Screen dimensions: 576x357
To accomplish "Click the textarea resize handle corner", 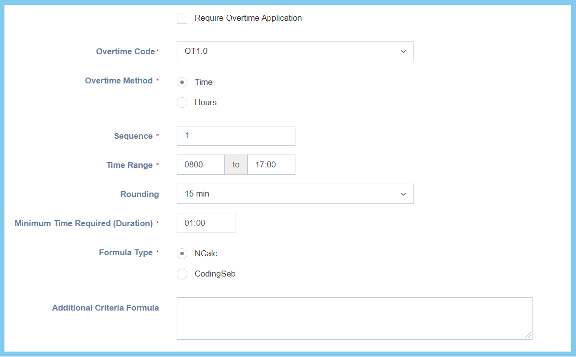I will click(529, 336).
